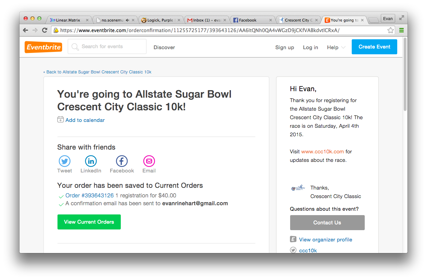Open Chrome hamburger menu
The height and width of the screenshot is (280, 427).
click(x=401, y=30)
